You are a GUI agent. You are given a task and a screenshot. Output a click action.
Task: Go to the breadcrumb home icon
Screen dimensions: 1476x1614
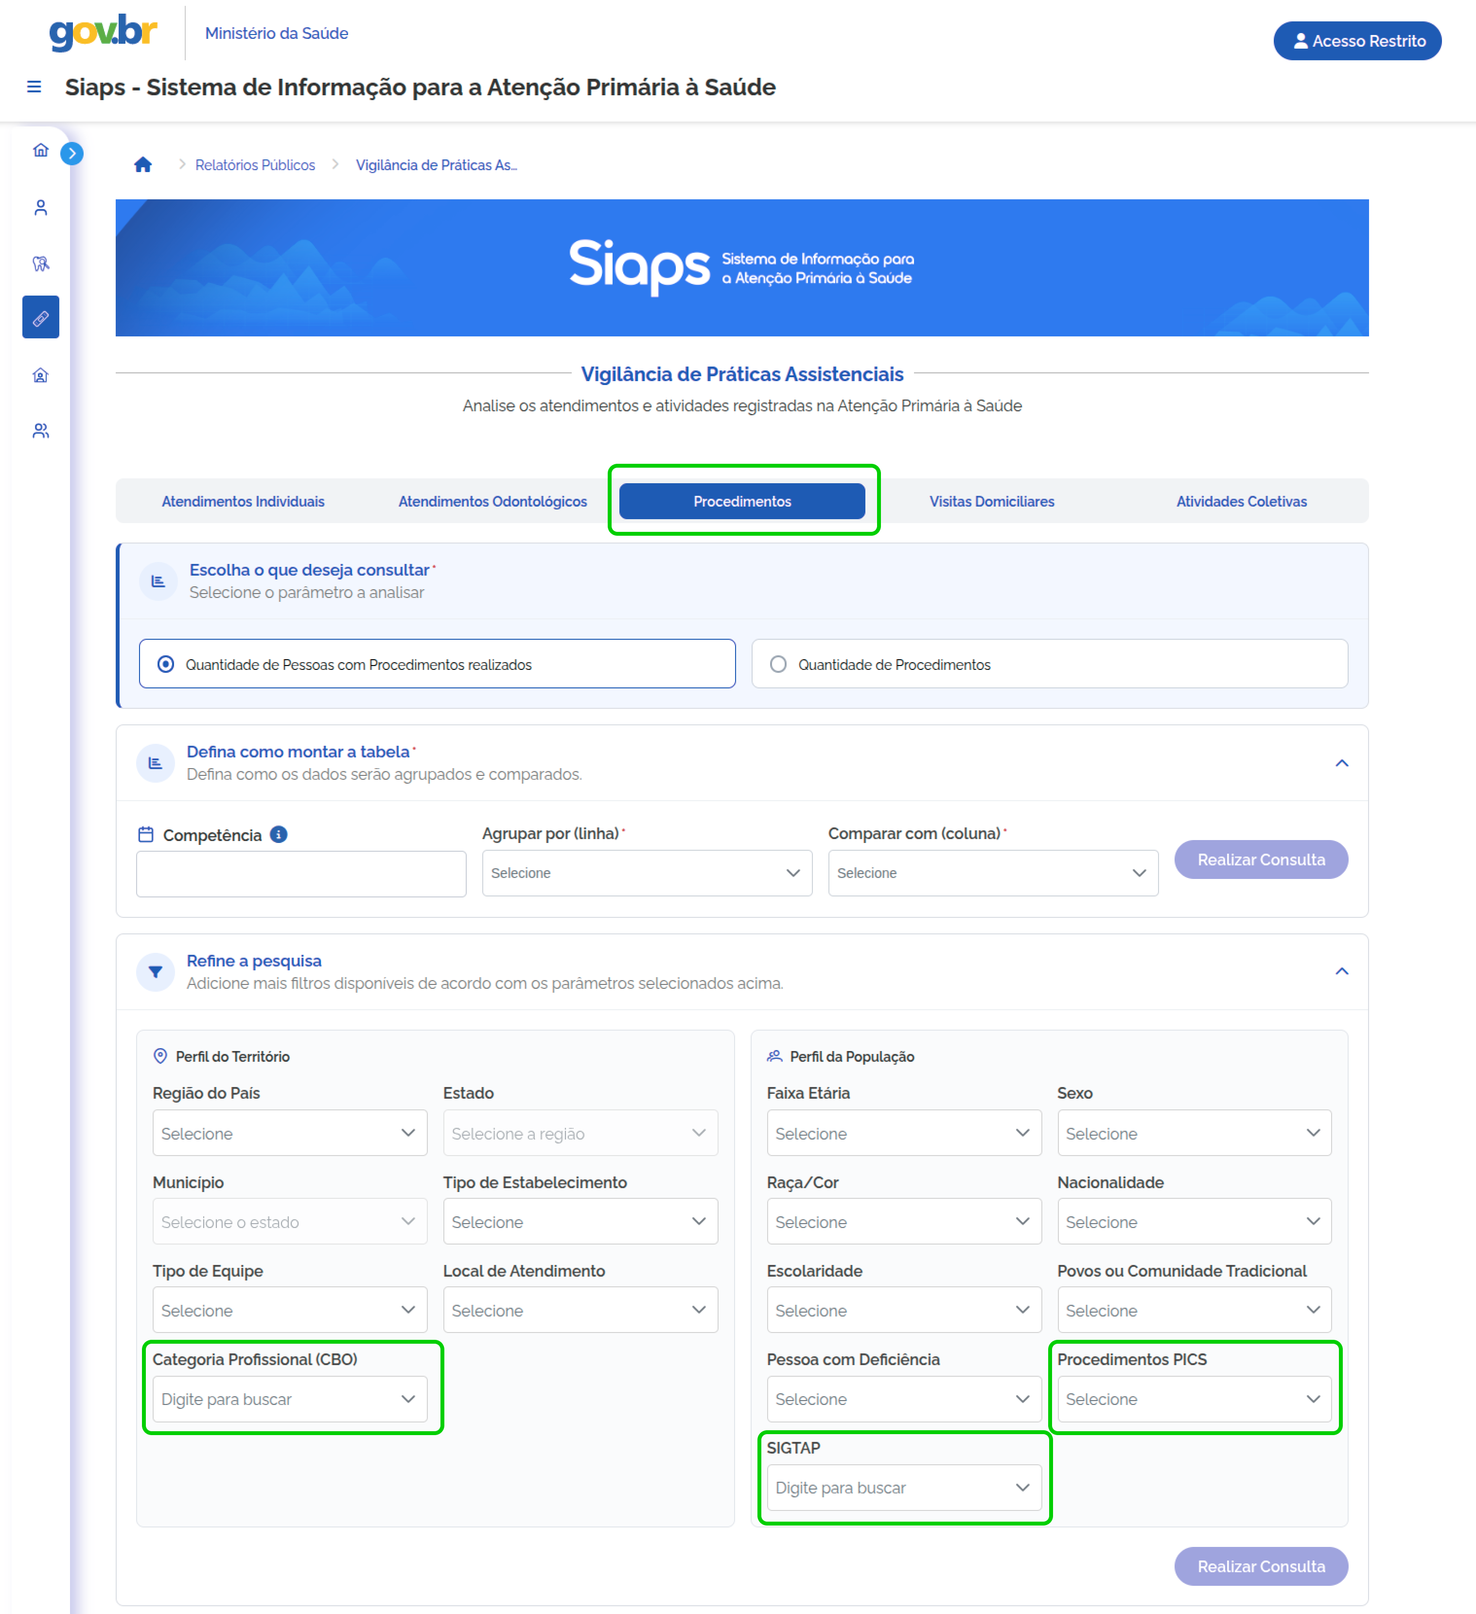[x=143, y=165]
